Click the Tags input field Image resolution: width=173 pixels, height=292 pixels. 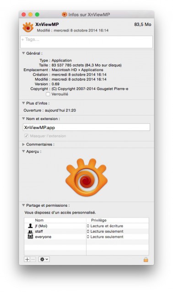(86, 42)
